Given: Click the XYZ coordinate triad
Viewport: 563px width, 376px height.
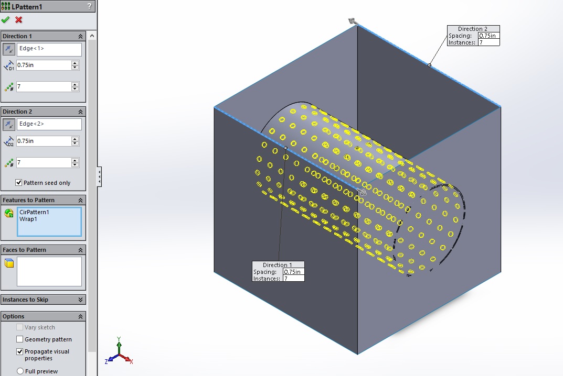Looking at the screenshot, I should [120, 353].
